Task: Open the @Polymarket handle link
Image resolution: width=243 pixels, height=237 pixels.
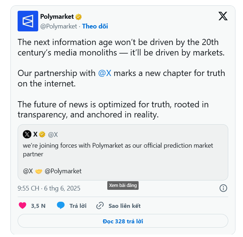Action: pyautogui.click(x=59, y=26)
